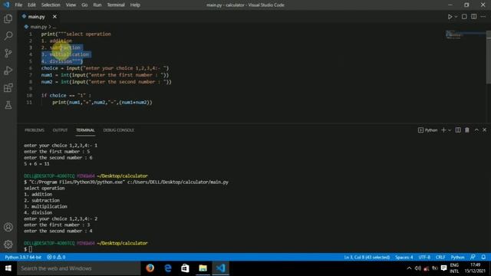Click line number 10 in gutter
Image resolution: width=491 pixels, height=276 pixels.
[x=29, y=95]
